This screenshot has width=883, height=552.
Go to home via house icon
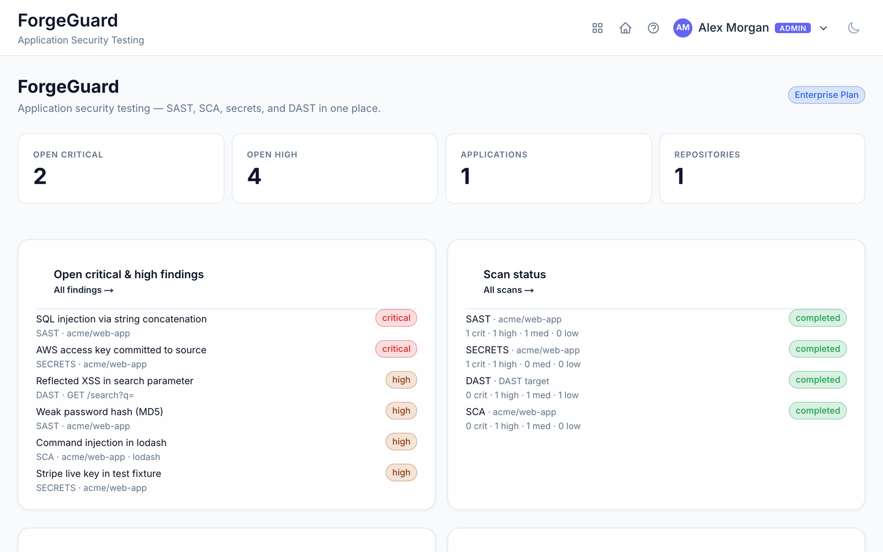(x=625, y=28)
